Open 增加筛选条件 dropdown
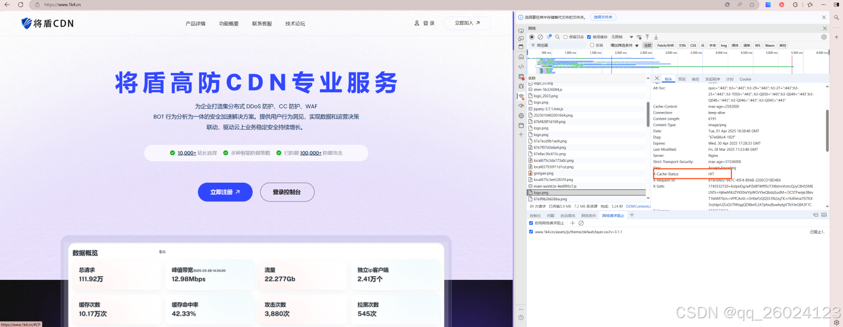 click(625, 45)
